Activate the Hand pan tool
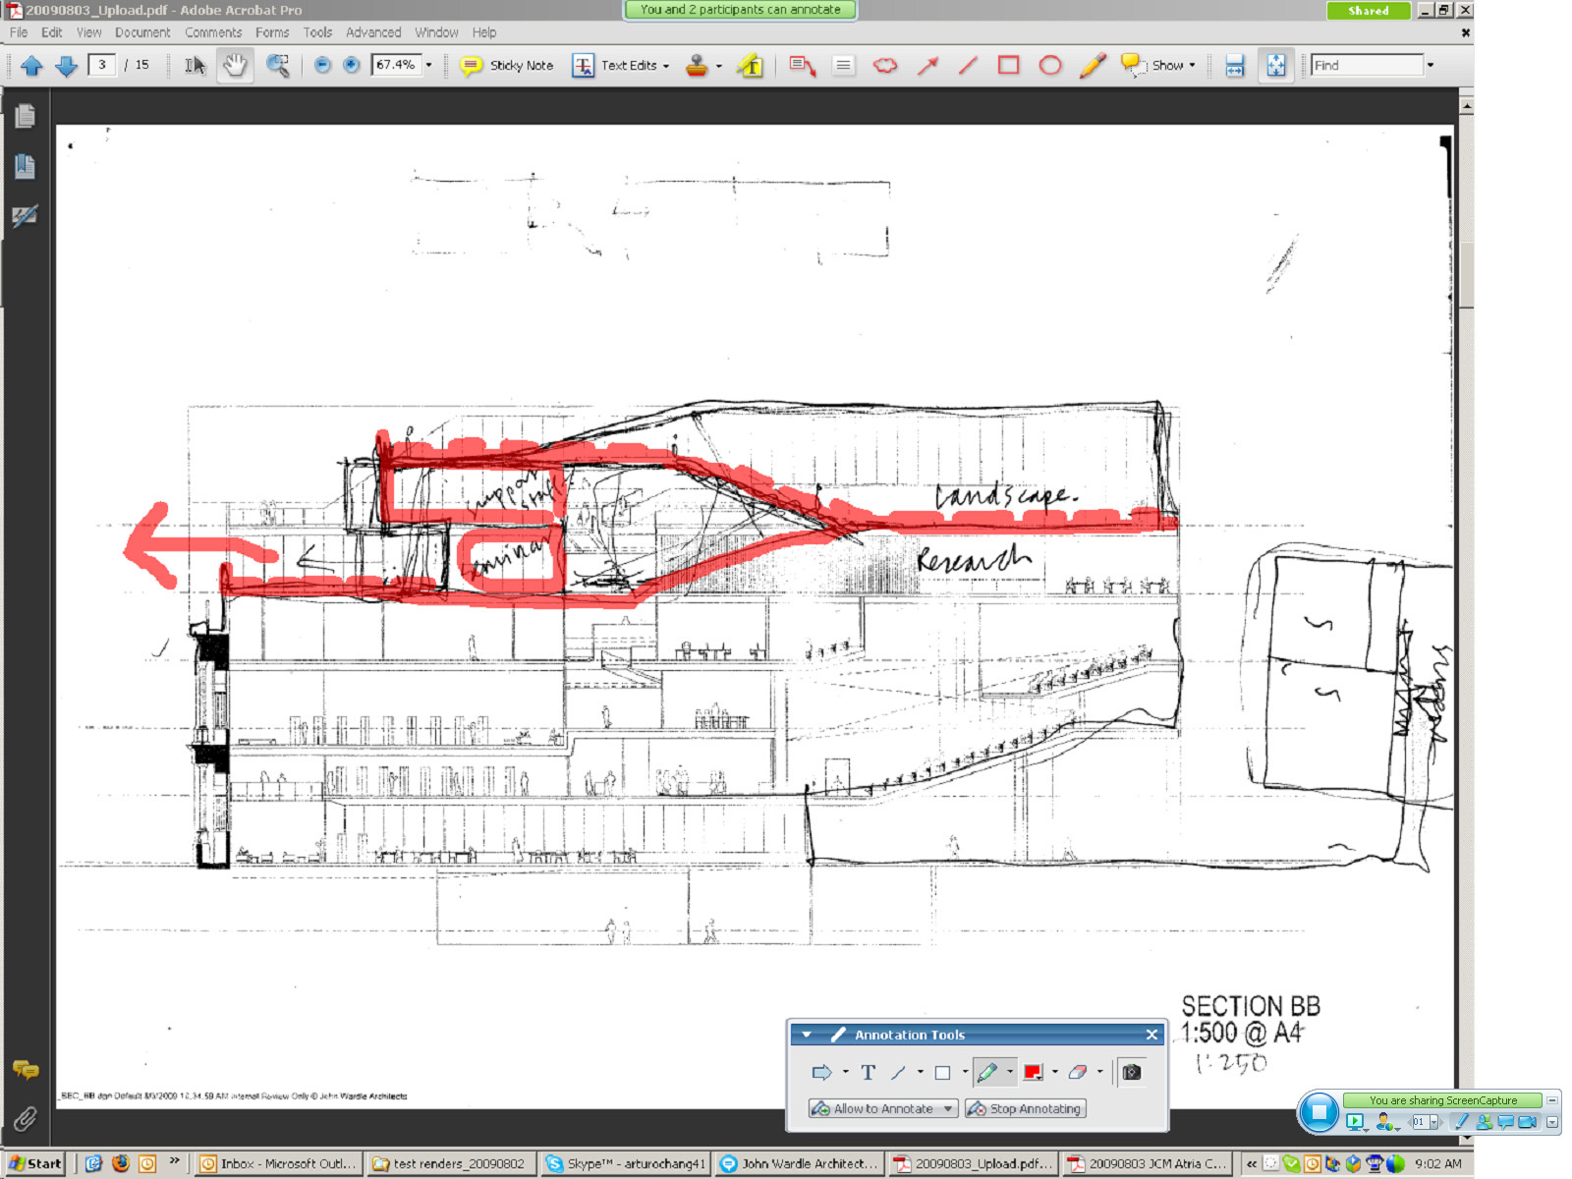1572x1179 pixels. 235,66
